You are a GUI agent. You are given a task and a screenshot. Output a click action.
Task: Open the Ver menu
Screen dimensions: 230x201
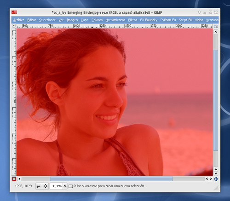61,20
